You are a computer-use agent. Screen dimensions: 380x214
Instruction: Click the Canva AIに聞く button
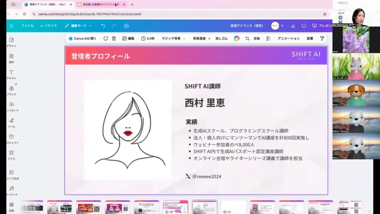(83, 38)
